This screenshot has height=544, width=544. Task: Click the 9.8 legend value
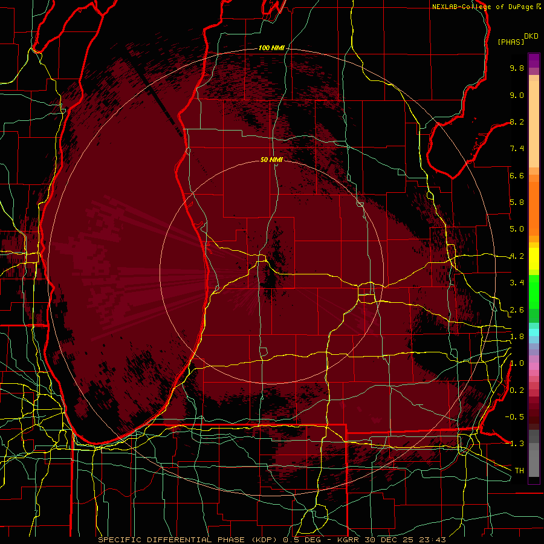[517, 68]
